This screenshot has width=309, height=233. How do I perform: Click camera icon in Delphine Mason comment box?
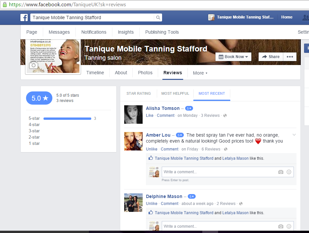pyautogui.click(x=281, y=226)
